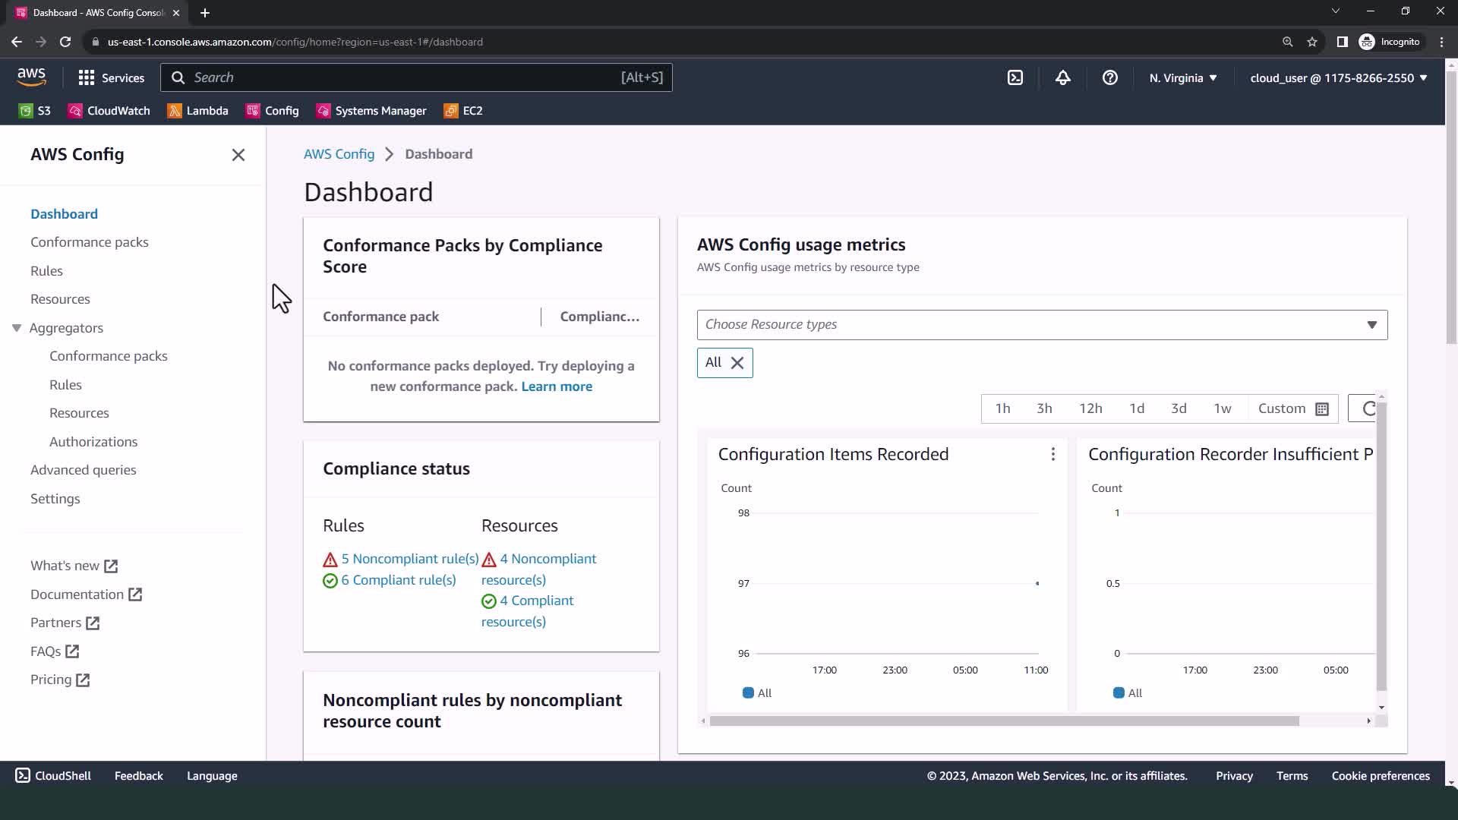Open the Choose Resource types dropdown
Image resolution: width=1458 pixels, height=820 pixels.
pyautogui.click(x=1042, y=325)
